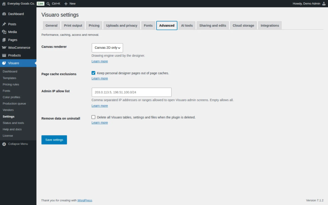Screen dimensions: 328x205
Task: Open search via the magnifier icon
Action: [x=48, y=4]
